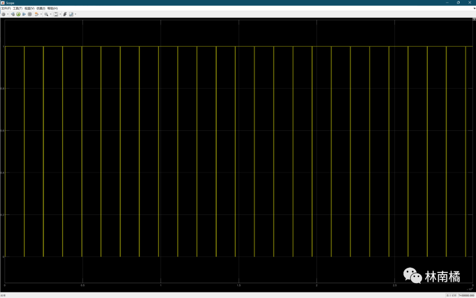Click the T=30000.000 status bar field
Screen dimensions: 476x298
point(466,295)
